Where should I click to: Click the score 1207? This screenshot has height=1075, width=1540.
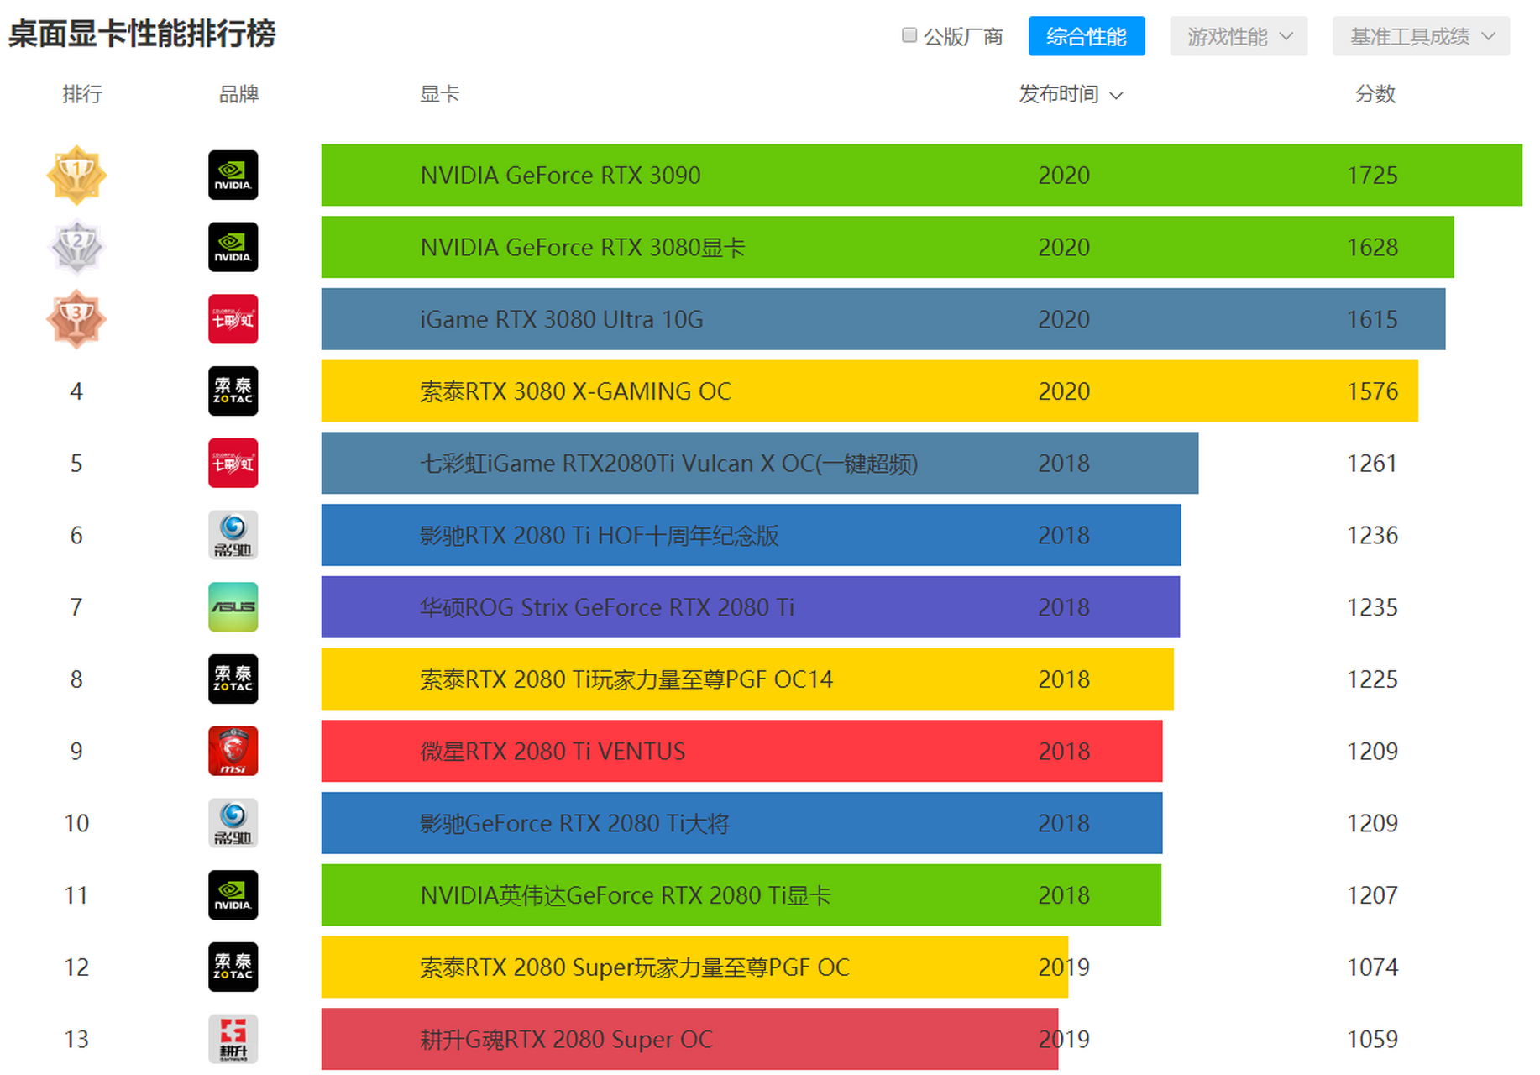click(1372, 896)
